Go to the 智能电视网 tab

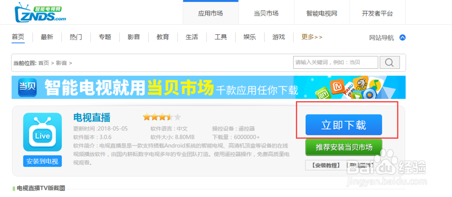322,13
